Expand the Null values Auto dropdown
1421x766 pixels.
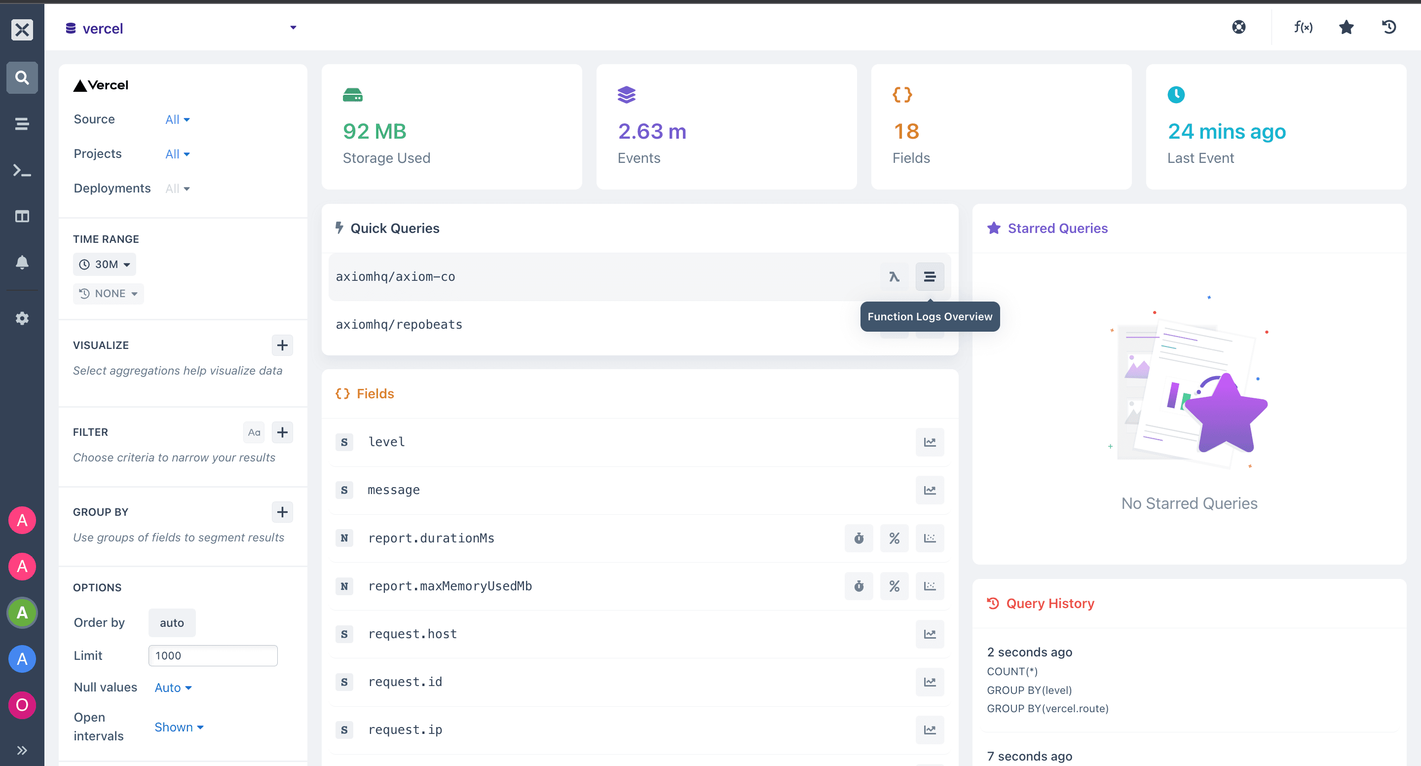pyautogui.click(x=173, y=688)
